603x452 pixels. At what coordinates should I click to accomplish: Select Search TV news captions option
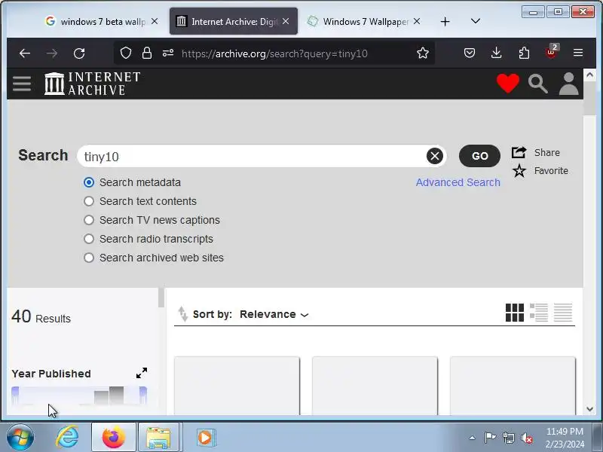(89, 220)
